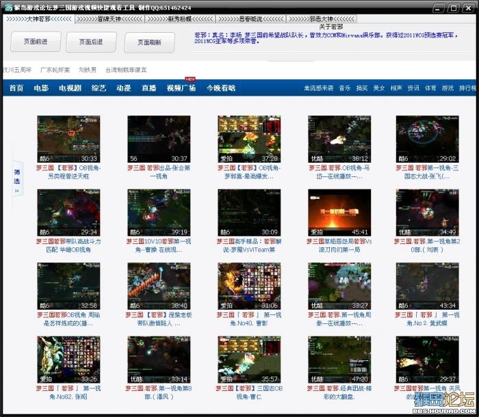Click title link 梦三国高手精品：若邪解说

[249, 245]
